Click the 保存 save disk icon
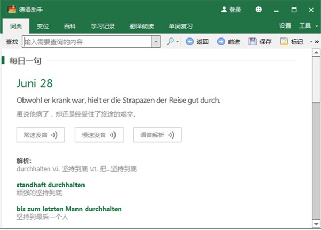The height and width of the screenshot is (230, 321). click(x=253, y=42)
